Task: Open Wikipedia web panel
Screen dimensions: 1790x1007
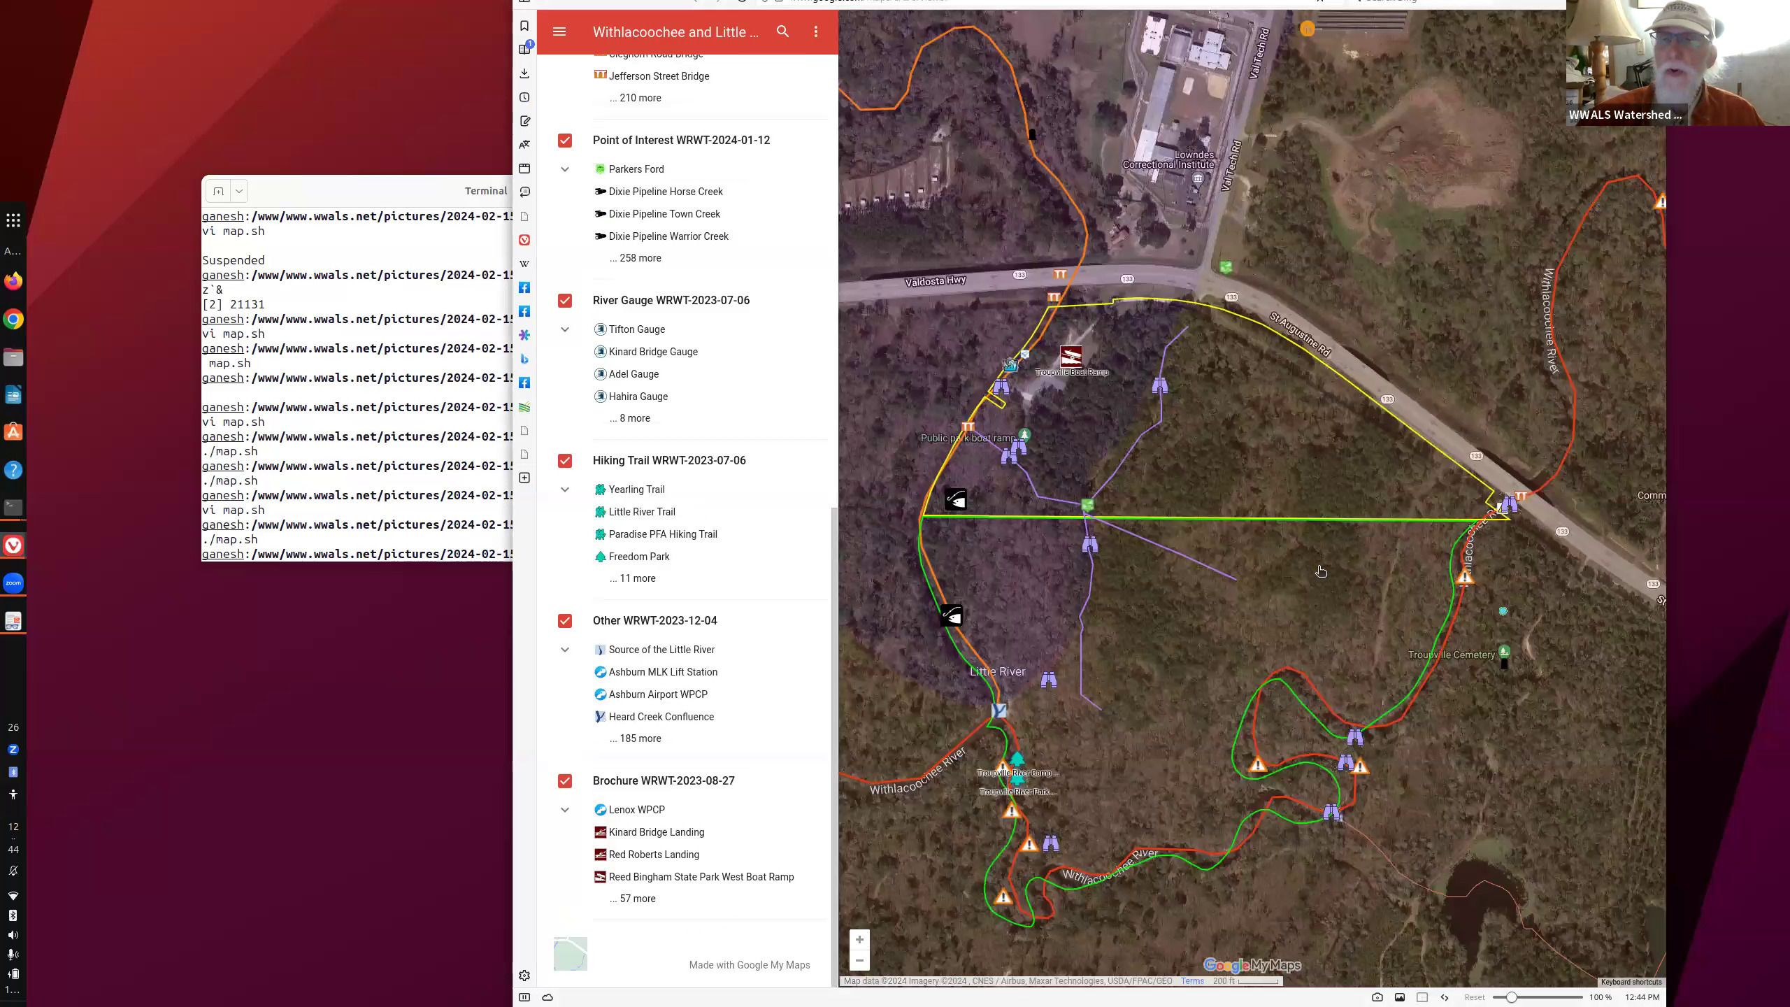Action: (524, 264)
